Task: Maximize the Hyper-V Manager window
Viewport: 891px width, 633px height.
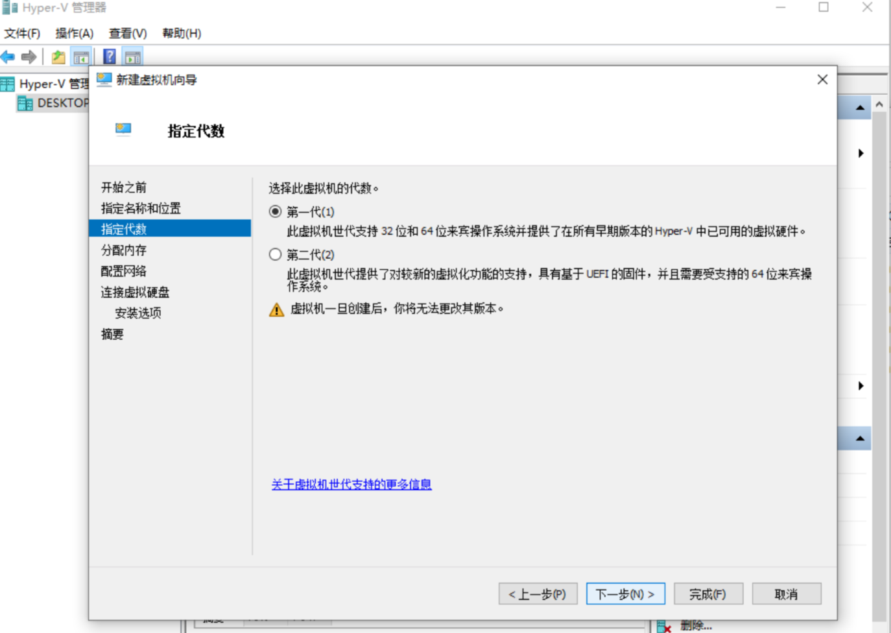Action: 824,7
